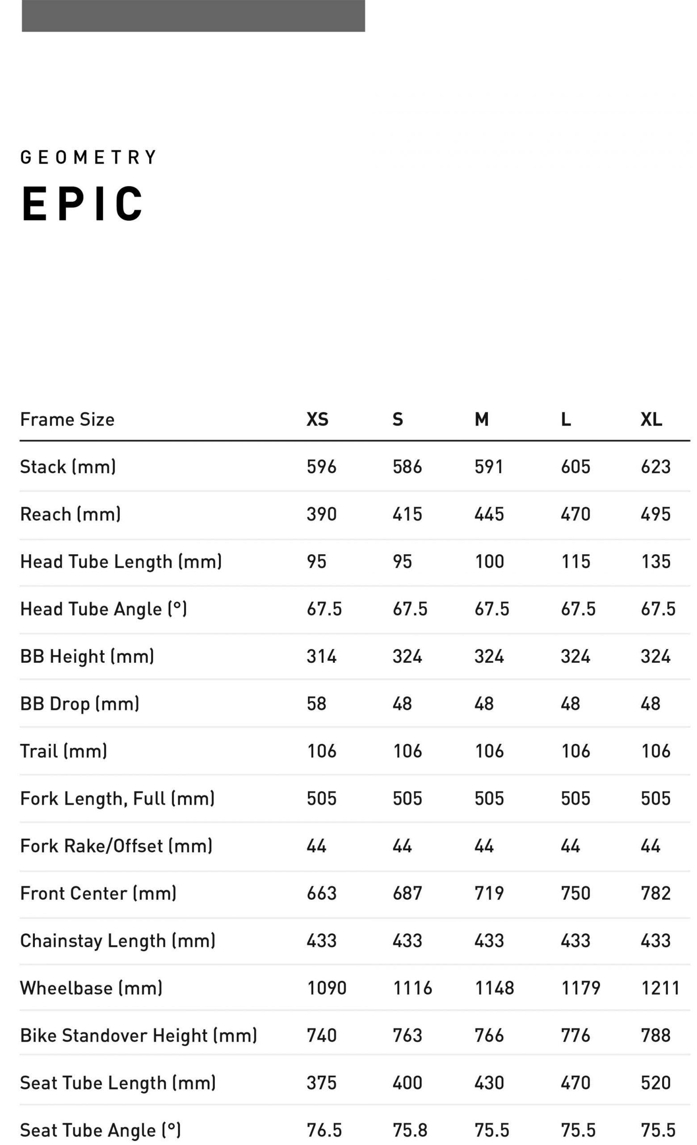
Task: Click the Bike Standover Height (mm) label
Action: [x=139, y=1036]
